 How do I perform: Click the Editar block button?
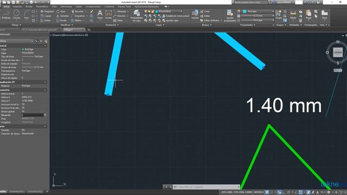pos(205,16)
